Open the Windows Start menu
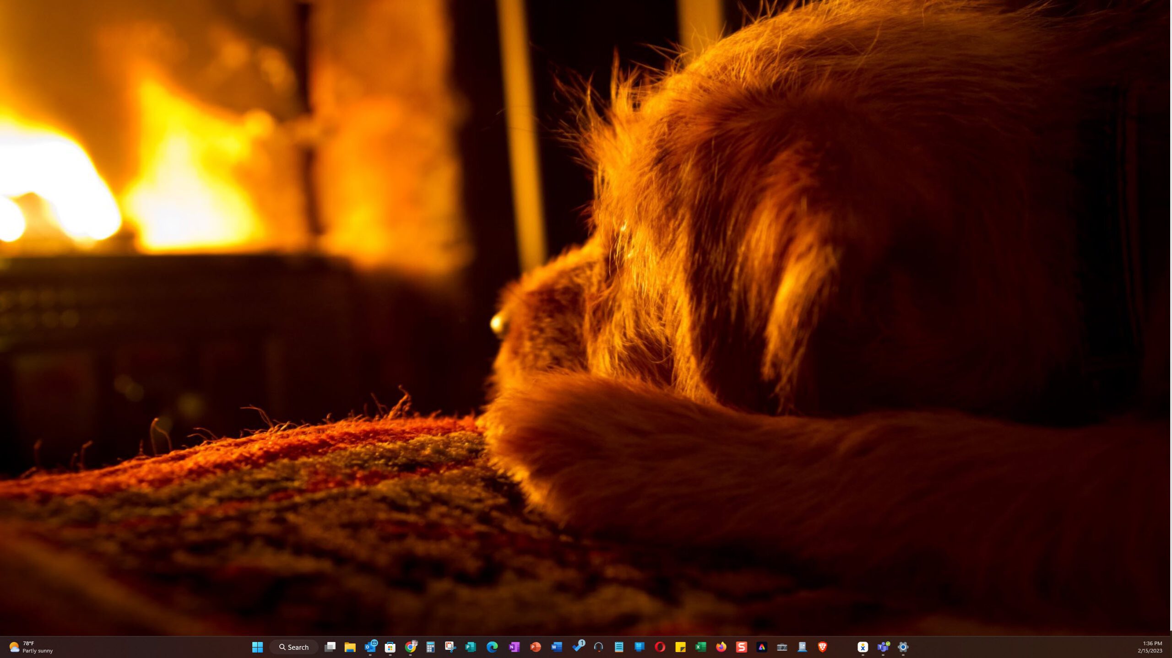 [x=257, y=647]
